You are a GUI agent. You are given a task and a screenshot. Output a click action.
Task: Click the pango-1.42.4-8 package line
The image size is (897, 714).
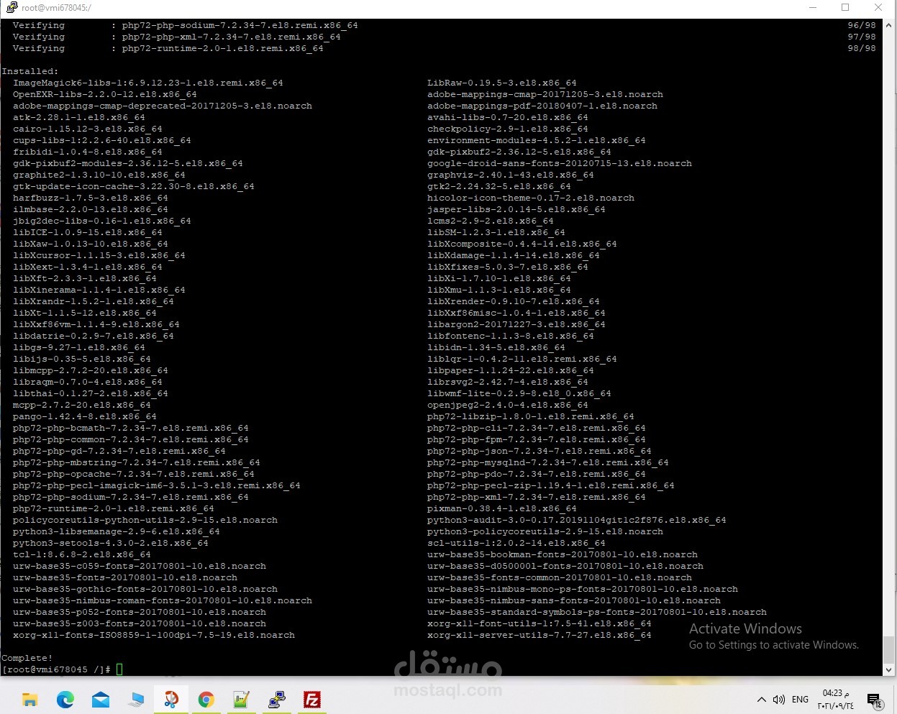coord(85,416)
